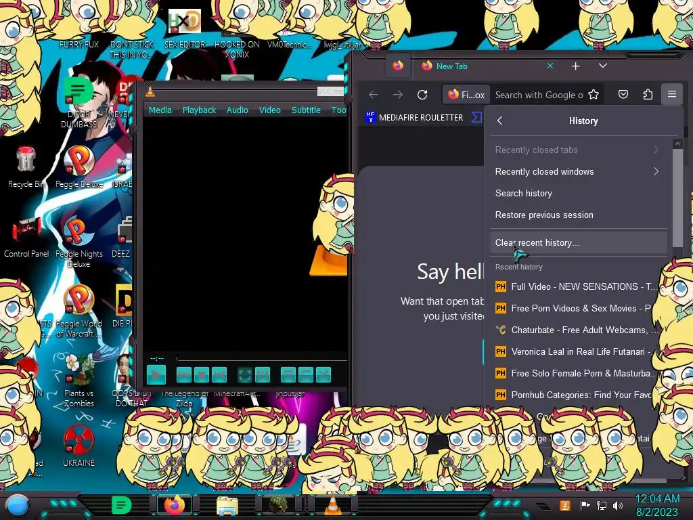The height and width of the screenshot is (520, 693).
Task: Open a new tab with plus button
Action: point(575,66)
